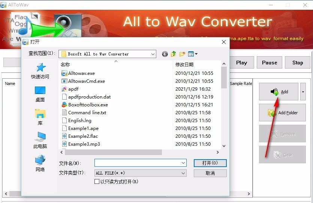Viewport: 313px width, 203px height.
Task: Click the 2010/12/15 16:21 date cell
Action: tap(194, 105)
